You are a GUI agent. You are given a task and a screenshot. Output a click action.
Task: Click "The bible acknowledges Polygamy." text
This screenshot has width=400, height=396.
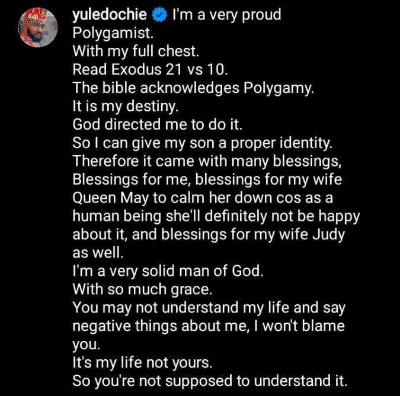click(x=193, y=88)
